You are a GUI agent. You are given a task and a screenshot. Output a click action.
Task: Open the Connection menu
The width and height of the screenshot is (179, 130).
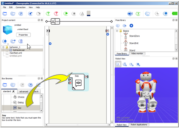[21, 7]
